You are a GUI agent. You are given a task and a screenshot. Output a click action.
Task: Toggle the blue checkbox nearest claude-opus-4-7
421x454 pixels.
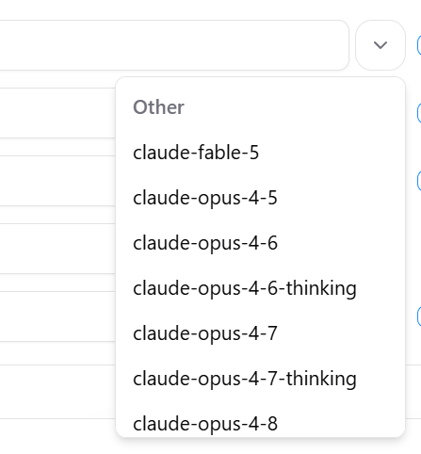[419, 316]
